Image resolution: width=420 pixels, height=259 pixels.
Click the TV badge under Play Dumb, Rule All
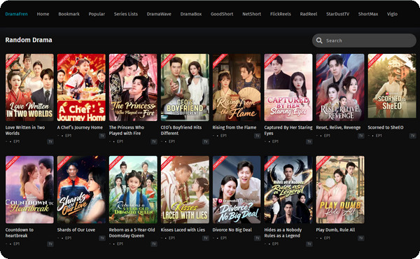361,238
